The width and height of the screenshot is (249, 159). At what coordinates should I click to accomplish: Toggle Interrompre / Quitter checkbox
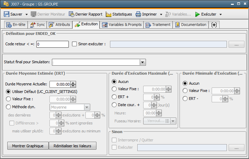pos(114,140)
